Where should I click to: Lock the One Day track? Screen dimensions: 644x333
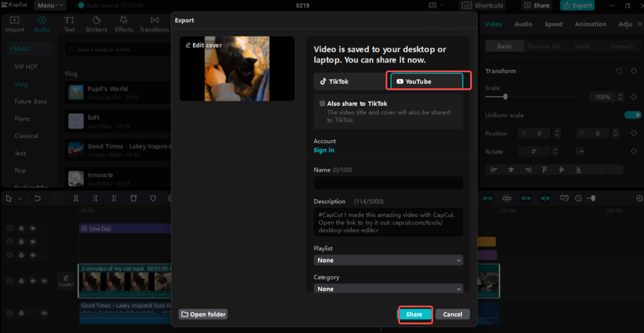(21, 229)
